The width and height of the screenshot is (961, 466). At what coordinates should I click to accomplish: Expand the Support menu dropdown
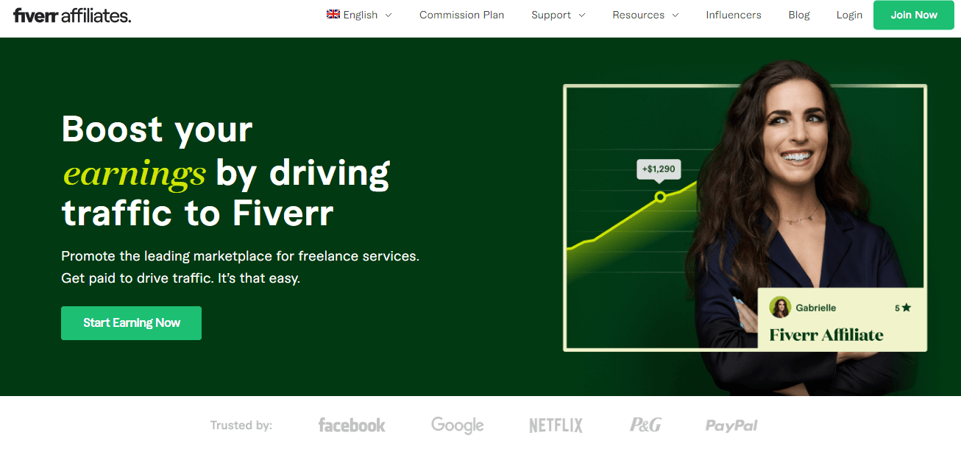pyautogui.click(x=558, y=15)
